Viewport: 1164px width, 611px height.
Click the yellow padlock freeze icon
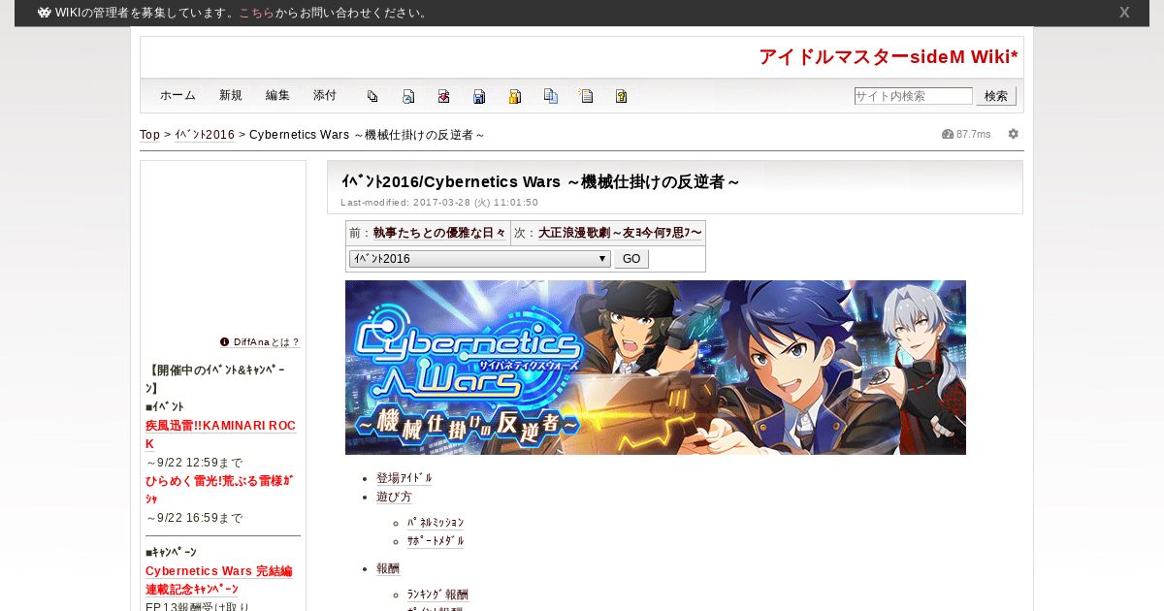click(515, 96)
